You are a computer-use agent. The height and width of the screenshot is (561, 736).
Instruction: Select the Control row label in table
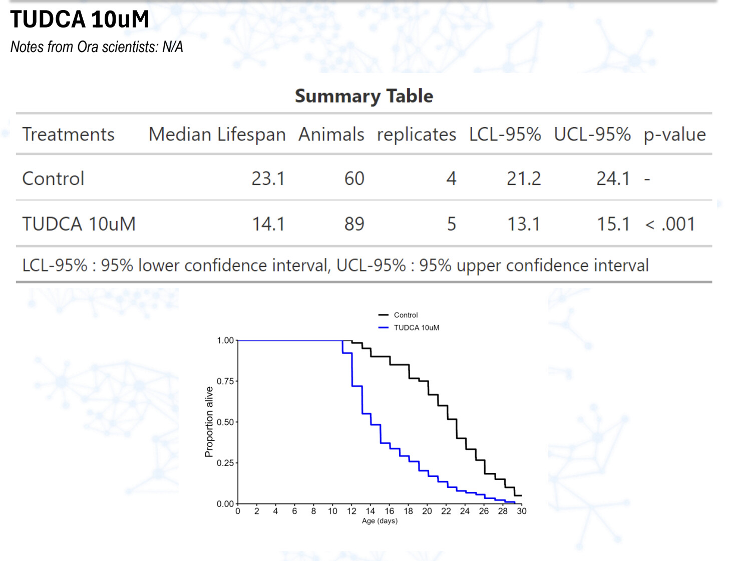click(x=54, y=178)
